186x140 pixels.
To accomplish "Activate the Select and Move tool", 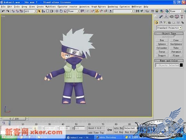I will coord(57,11).
